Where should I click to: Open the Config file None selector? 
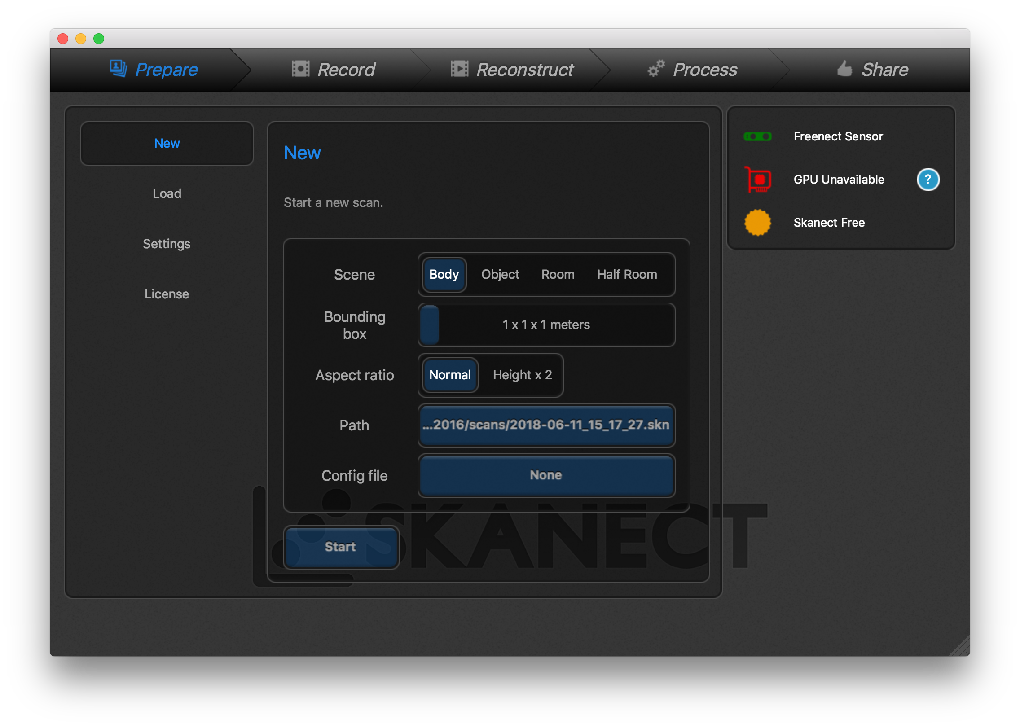coord(546,475)
